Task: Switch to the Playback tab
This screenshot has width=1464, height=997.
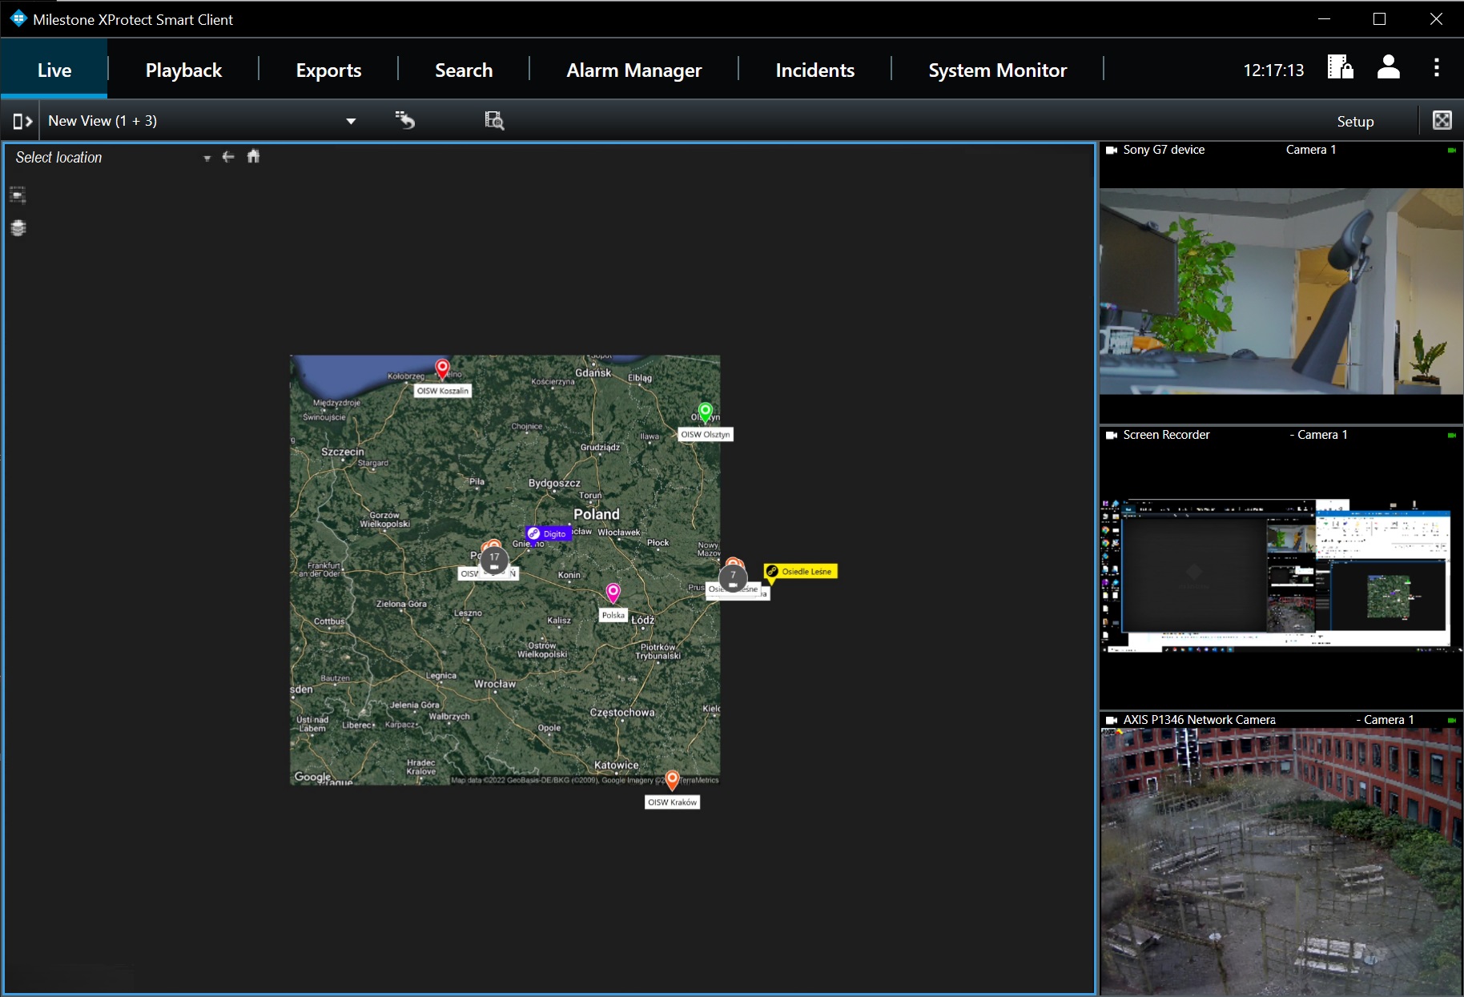Action: click(x=183, y=70)
